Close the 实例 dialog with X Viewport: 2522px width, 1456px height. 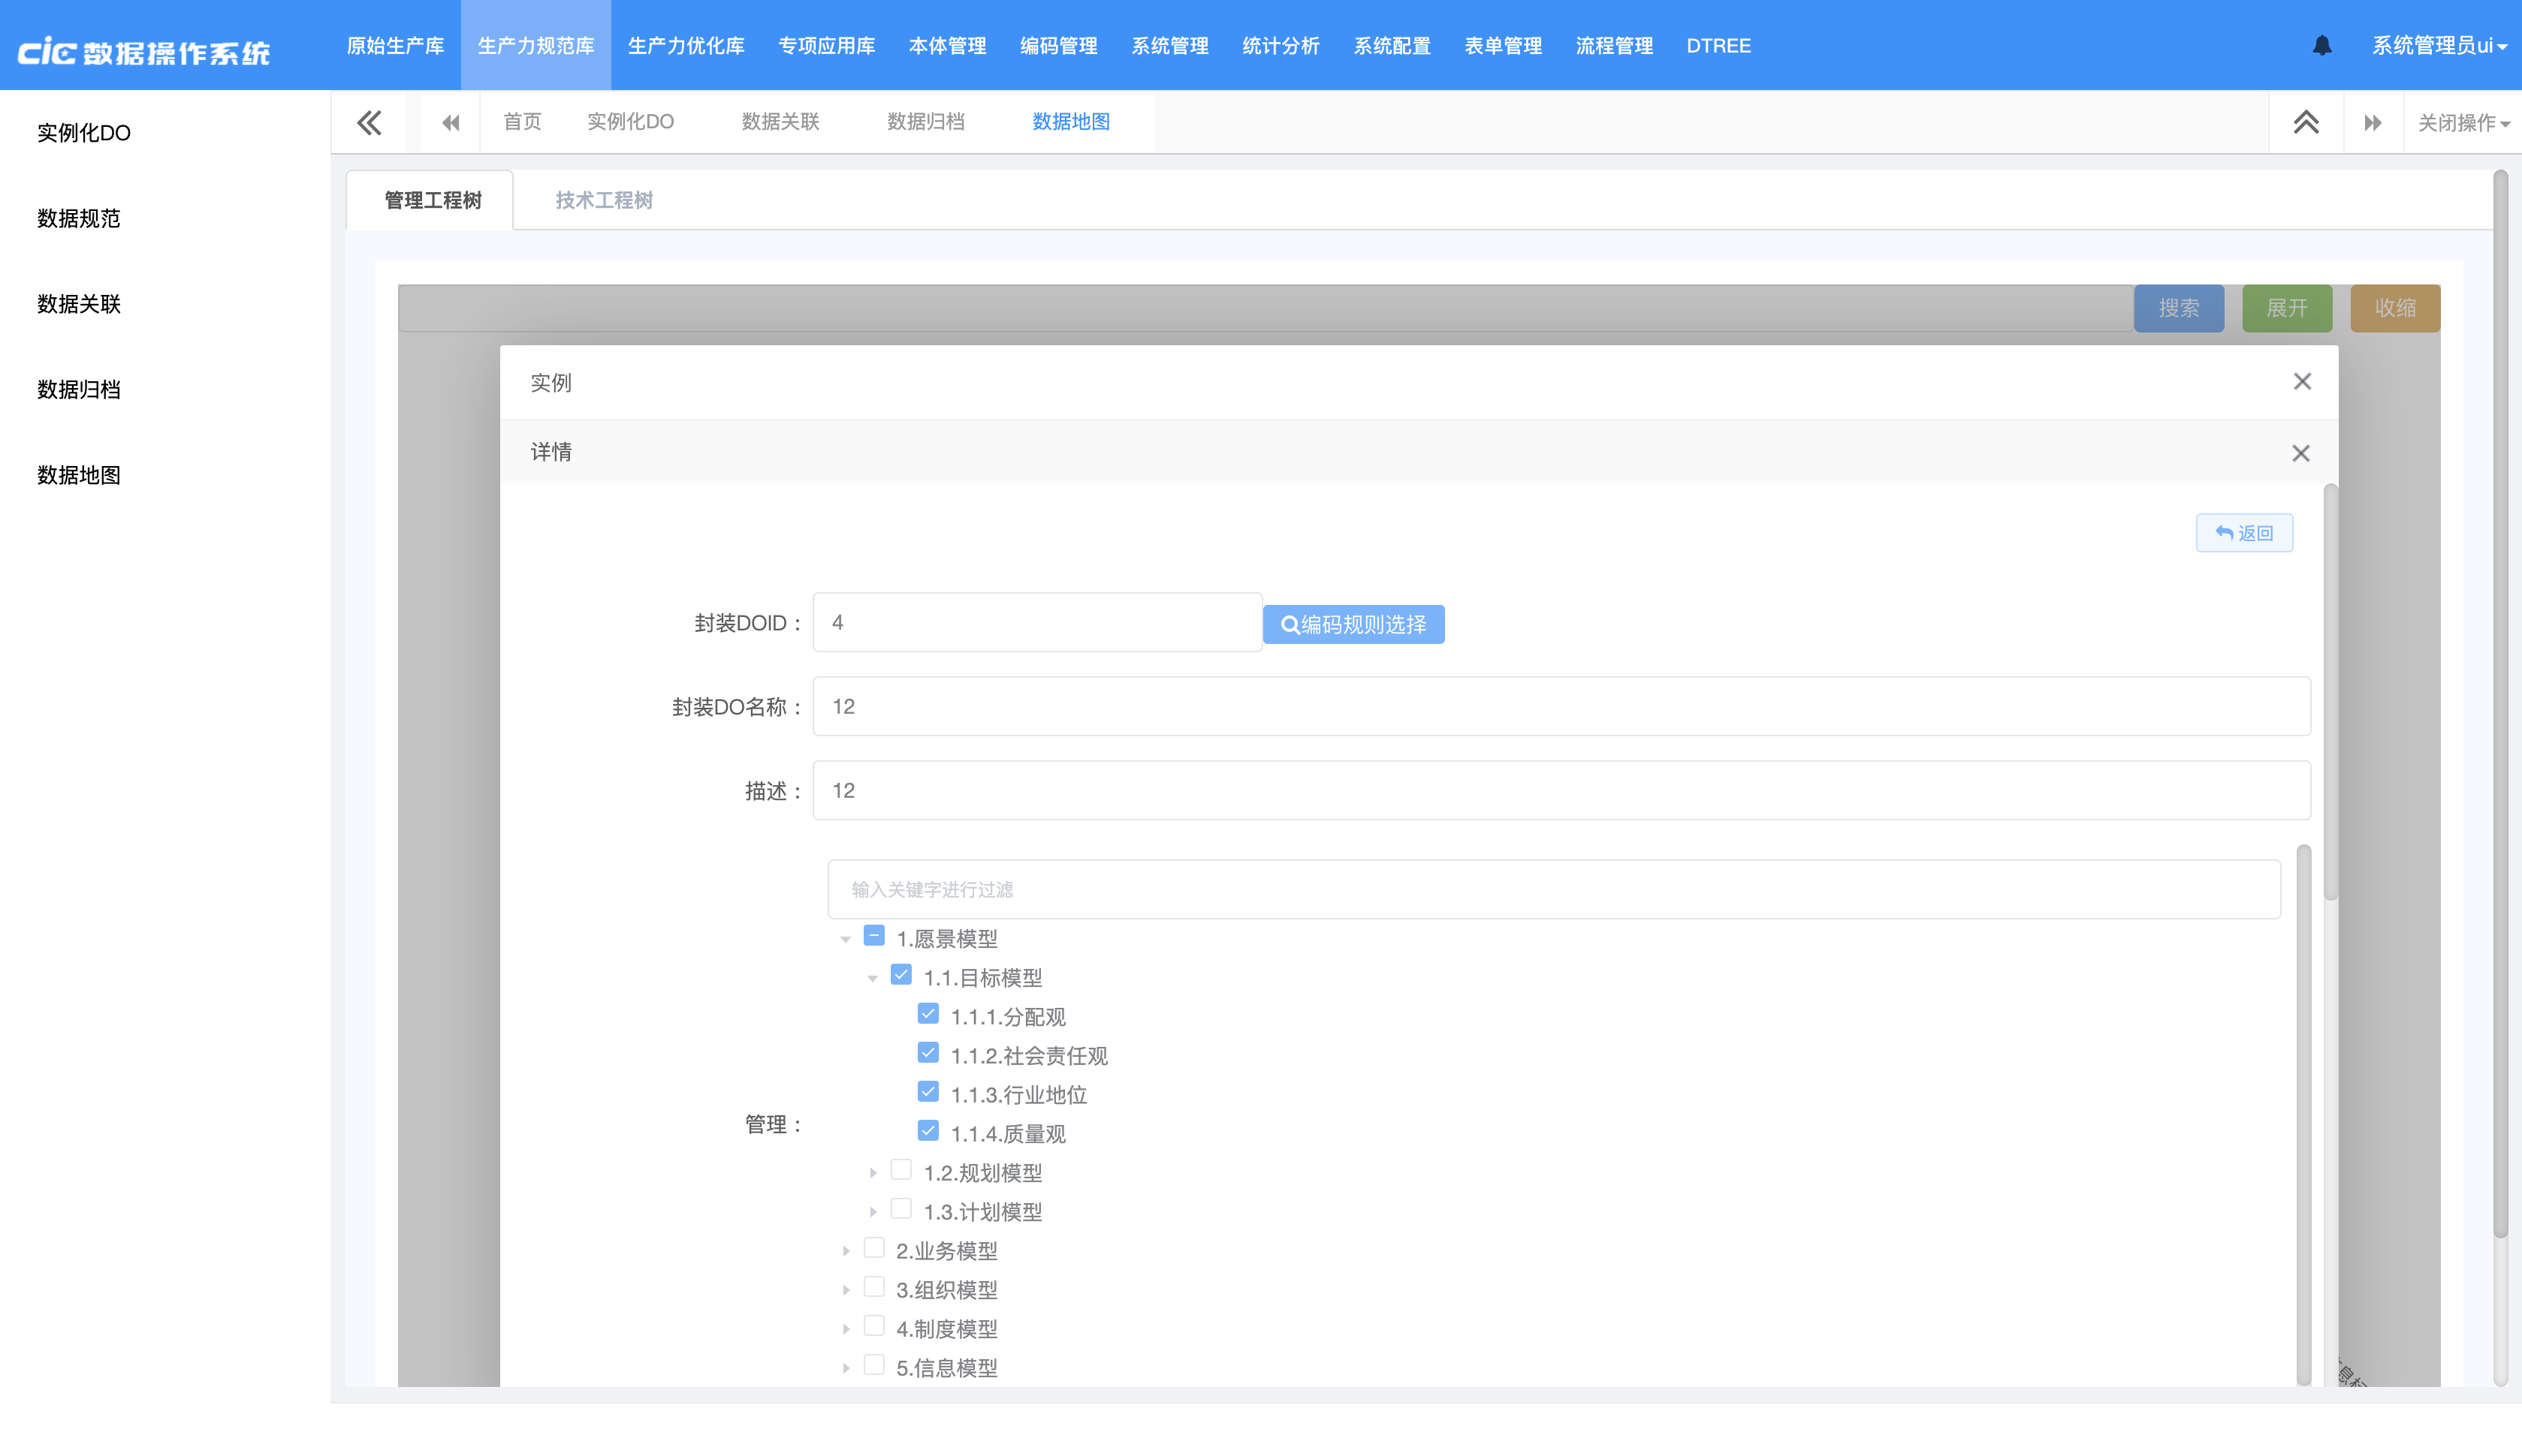click(x=2301, y=381)
